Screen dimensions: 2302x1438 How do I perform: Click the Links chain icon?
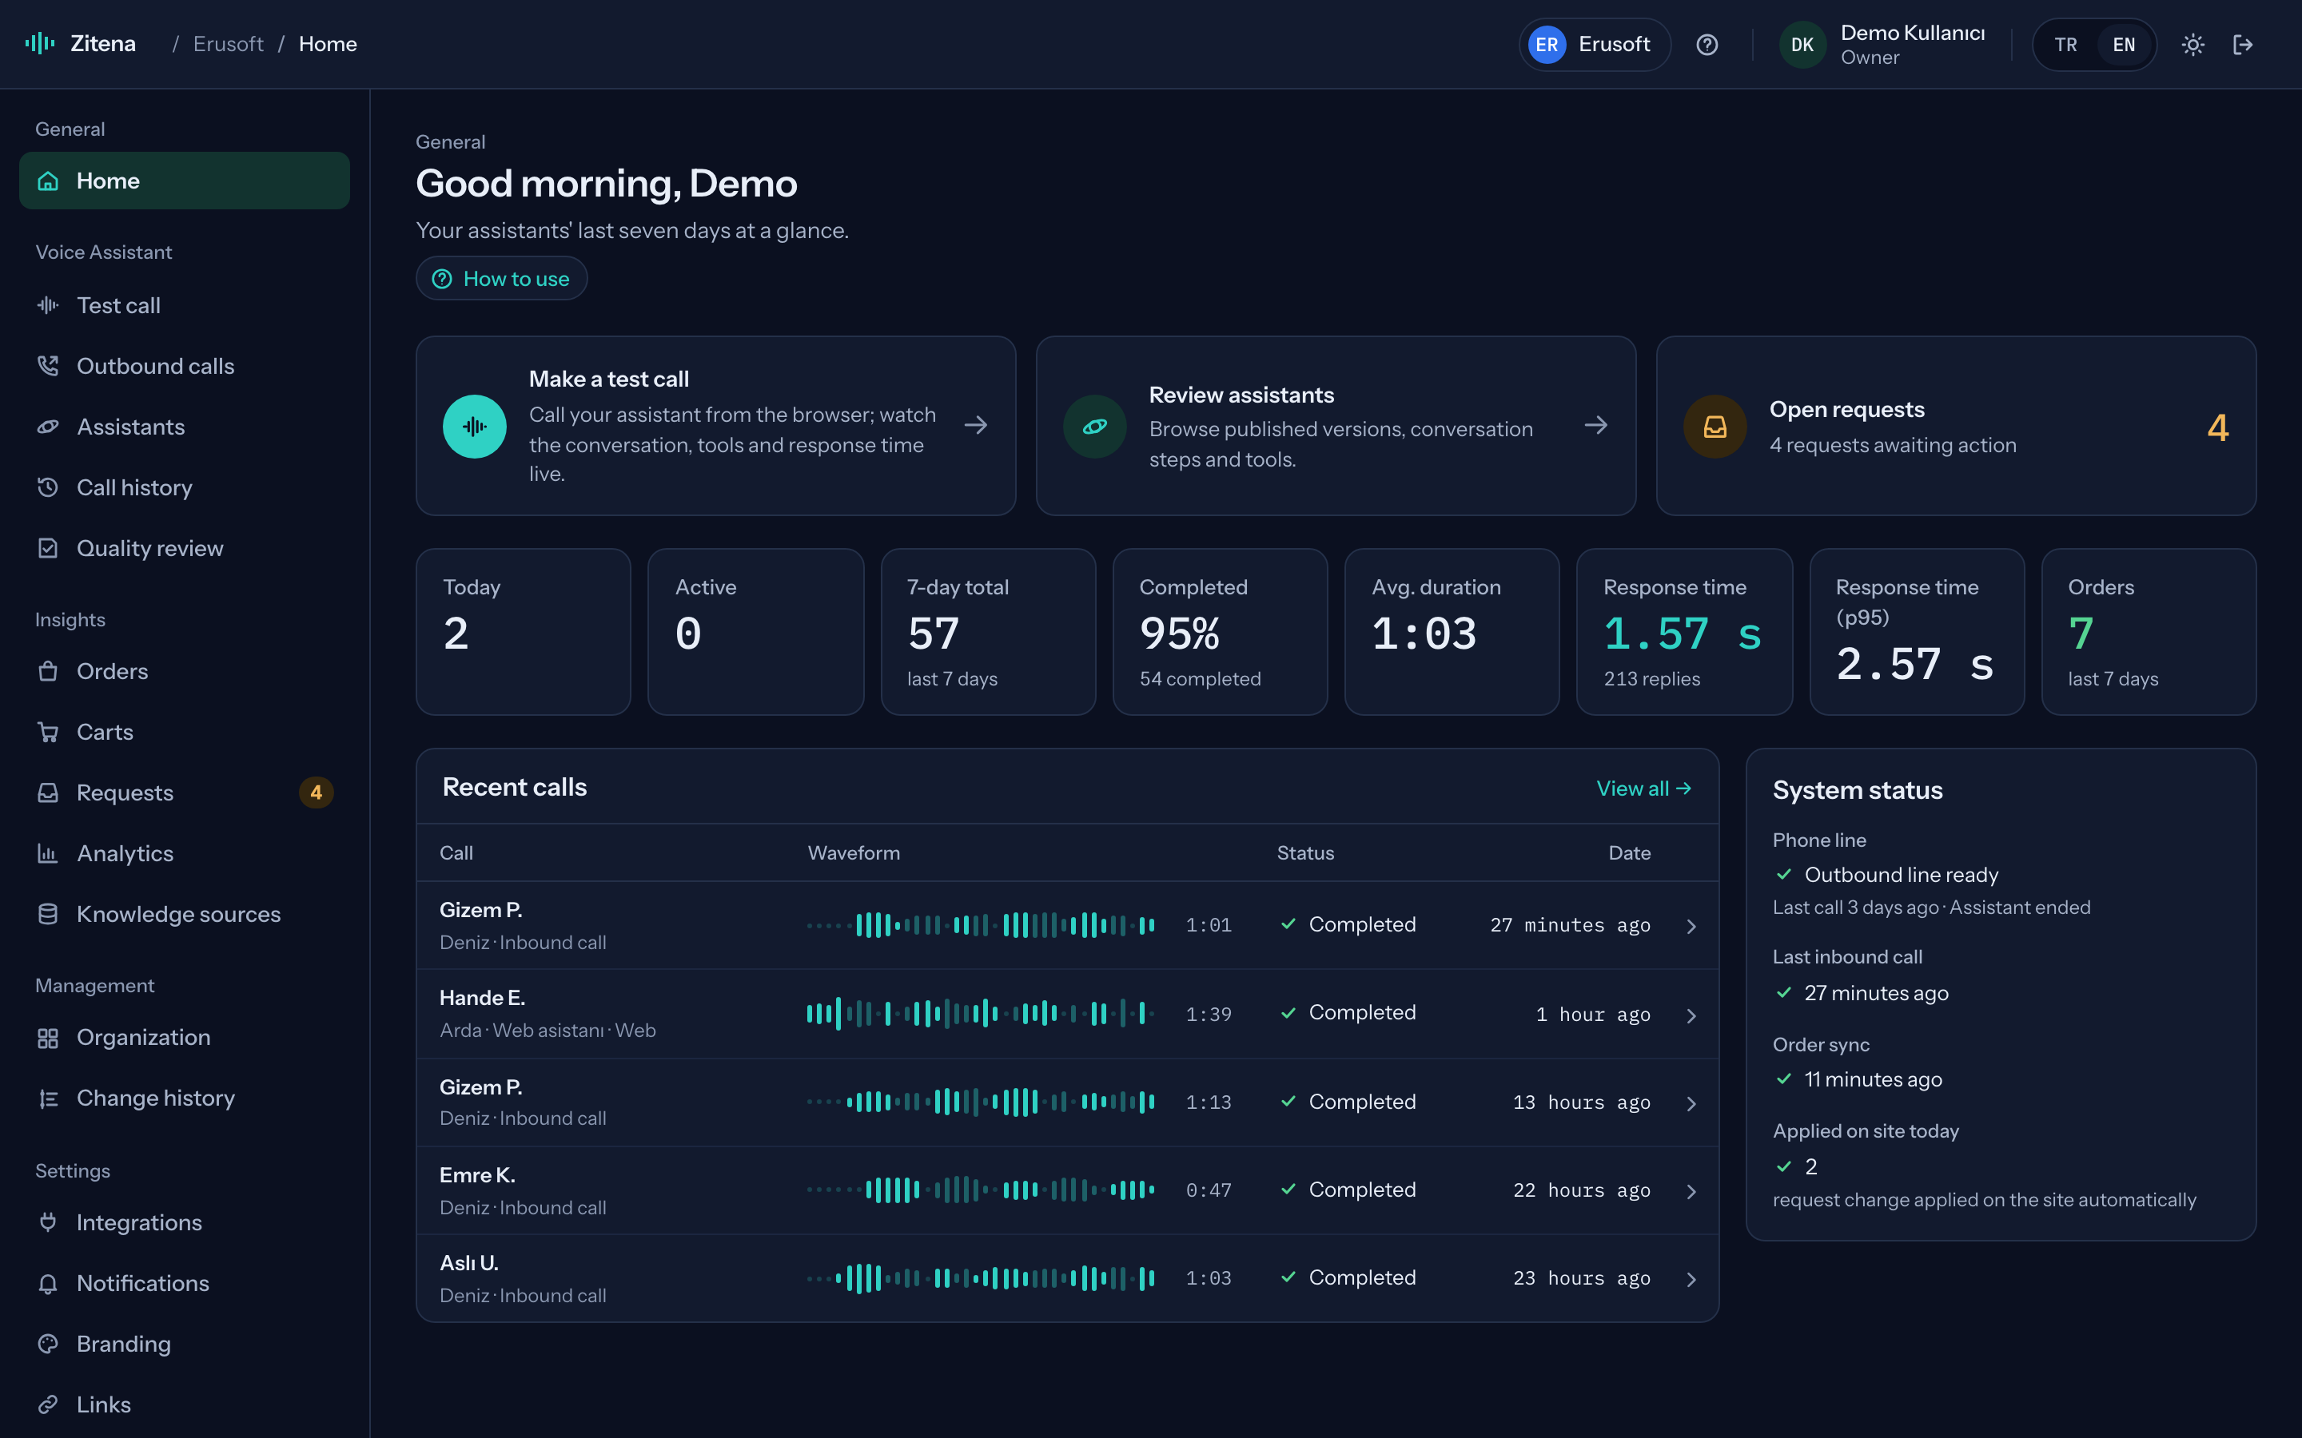(48, 1404)
